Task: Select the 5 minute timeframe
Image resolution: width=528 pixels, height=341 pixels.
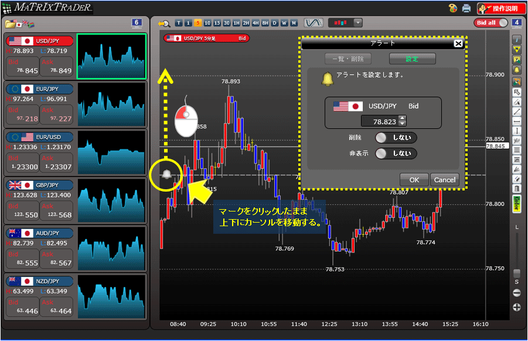Action: coord(197,23)
